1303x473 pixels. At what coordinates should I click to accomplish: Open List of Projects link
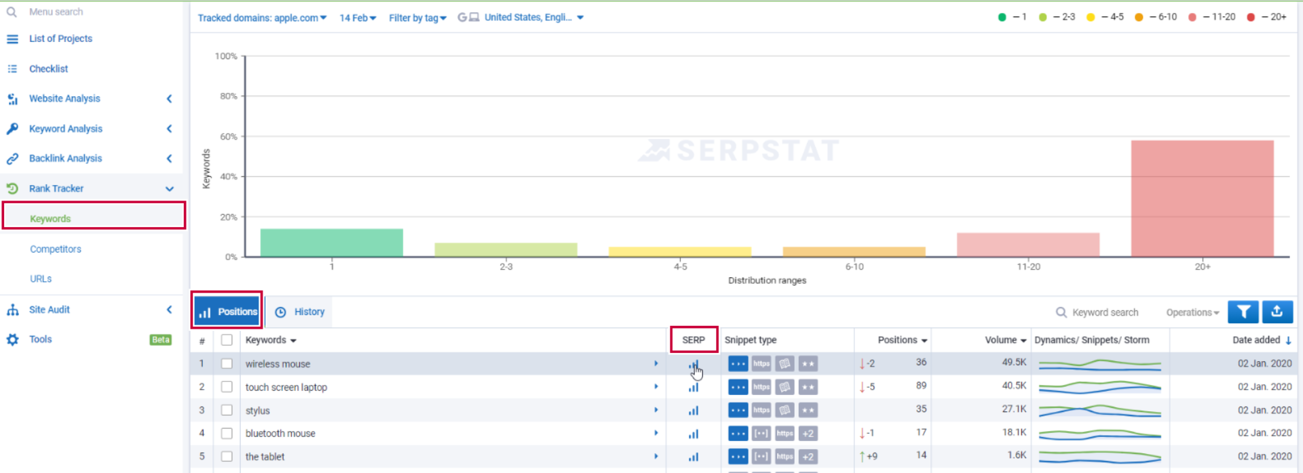coord(60,39)
